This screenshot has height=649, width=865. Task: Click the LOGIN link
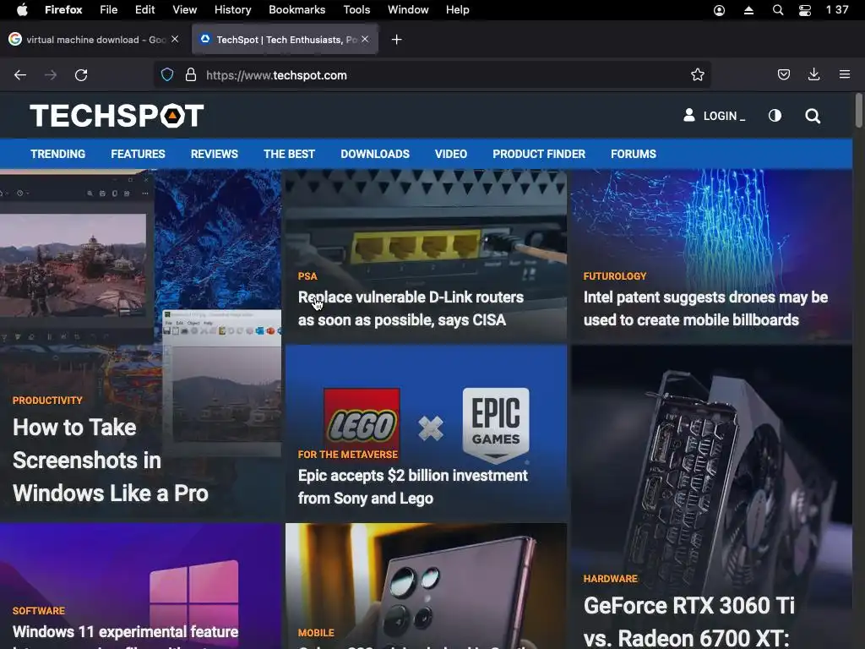click(714, 116)
